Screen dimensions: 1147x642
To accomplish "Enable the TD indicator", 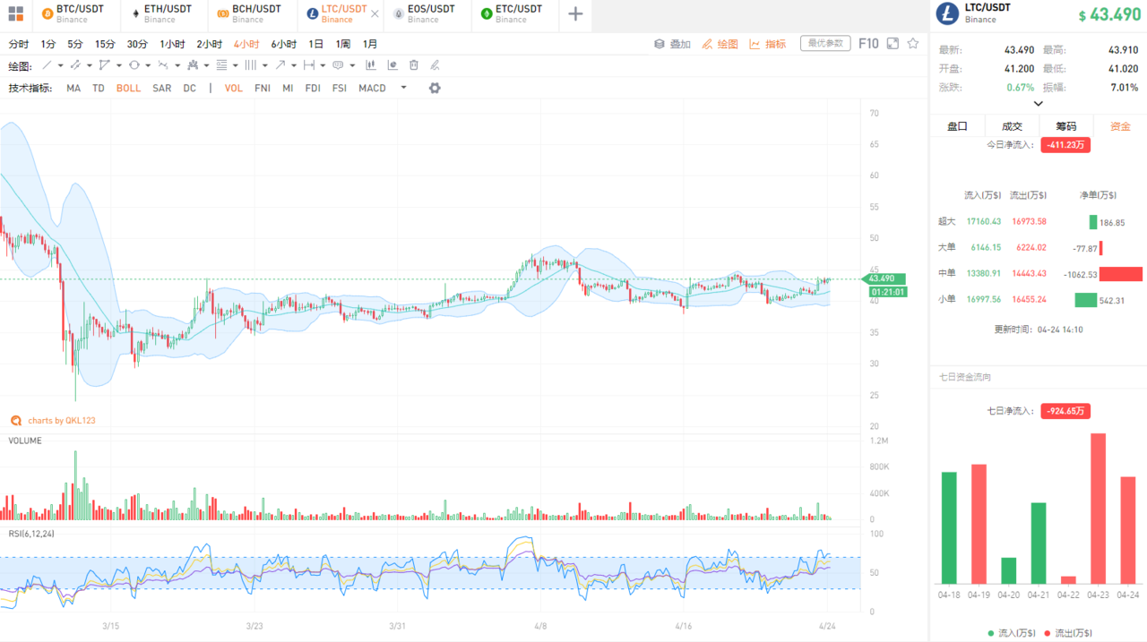I will (99, 88).
